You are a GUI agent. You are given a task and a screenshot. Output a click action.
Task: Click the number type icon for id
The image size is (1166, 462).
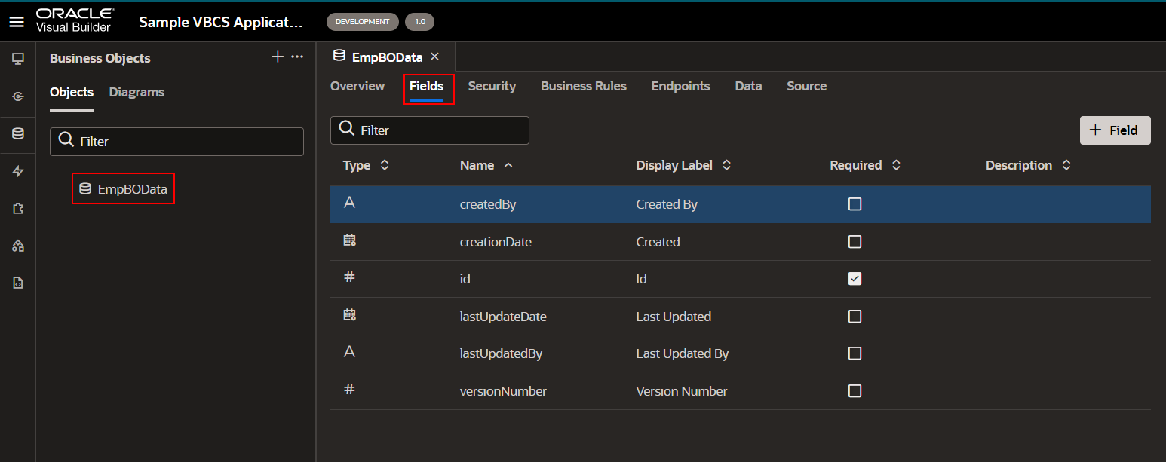(349, 277)
